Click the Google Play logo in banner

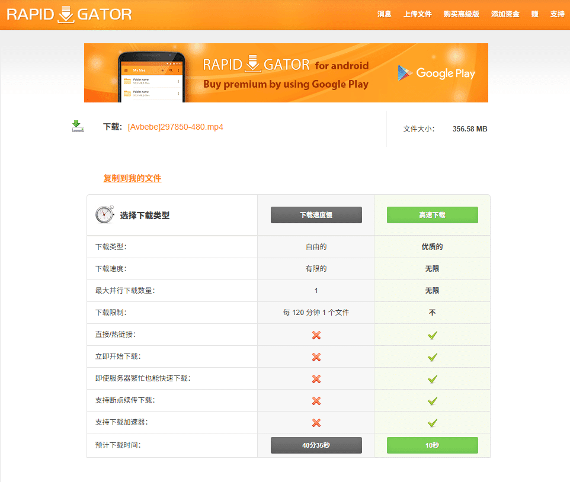(437, 73)
